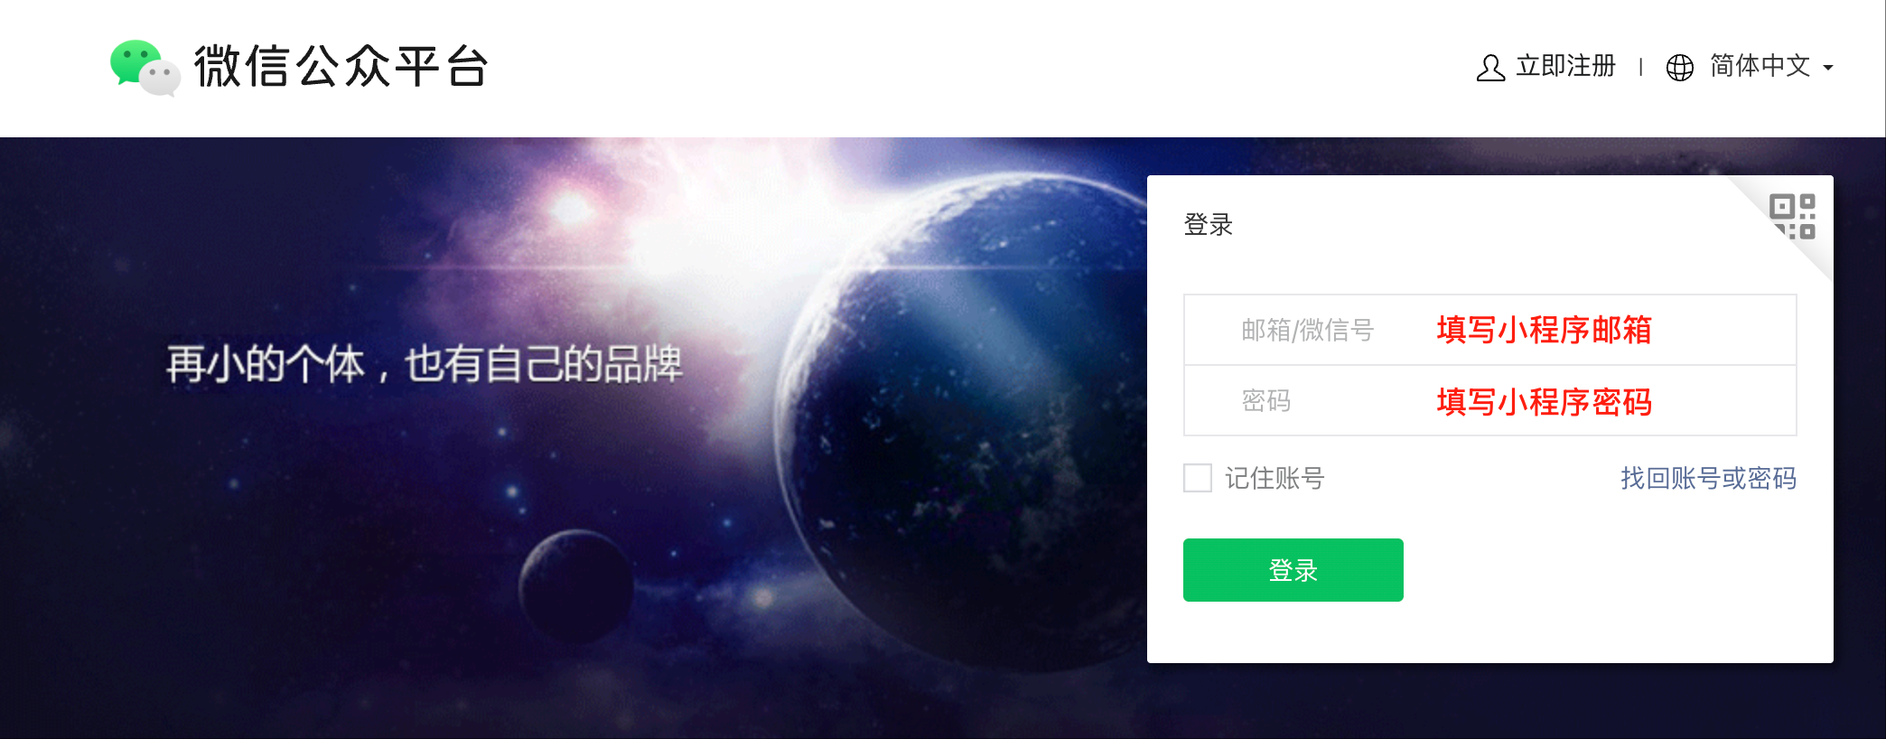
Task: Focus the 邮箱/微信号 input field
Action: pyautogui.click(x=1490, y=330)
